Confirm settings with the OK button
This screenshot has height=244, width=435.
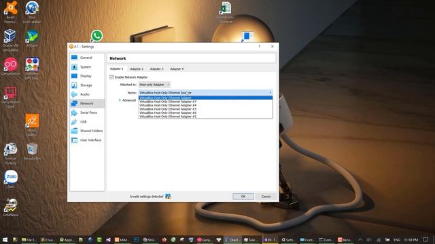243,197
